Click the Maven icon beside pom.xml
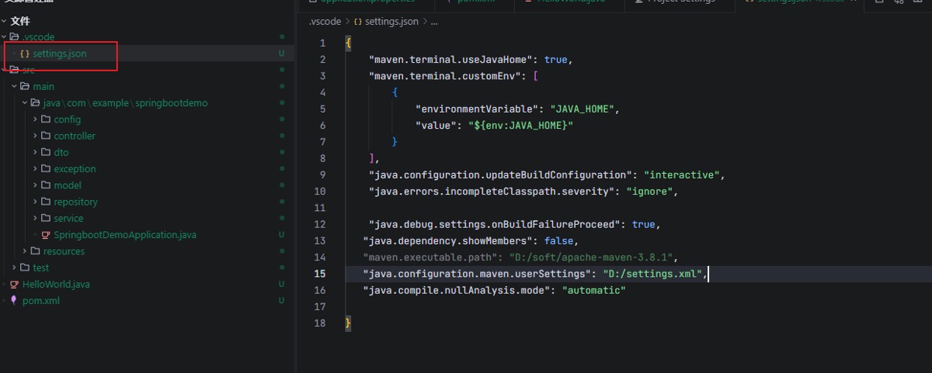Image resolution: width=932 pixels, height=373 pixels. click(x=15, y=301)
